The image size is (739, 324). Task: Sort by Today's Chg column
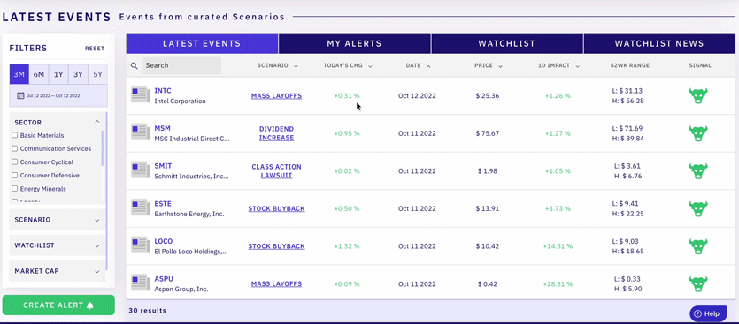point(348,66)
